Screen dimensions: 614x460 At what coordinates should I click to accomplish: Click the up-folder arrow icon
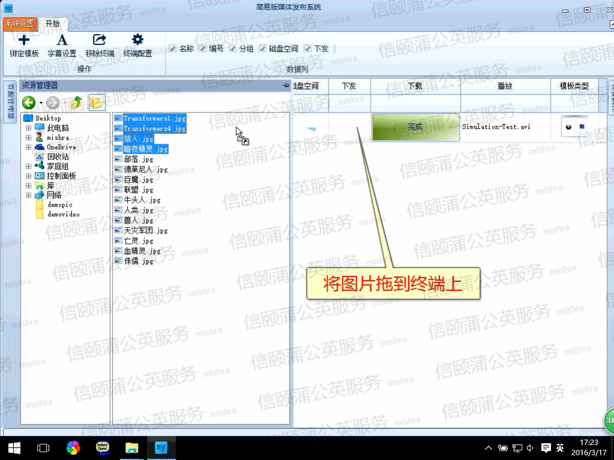[76, 102]
